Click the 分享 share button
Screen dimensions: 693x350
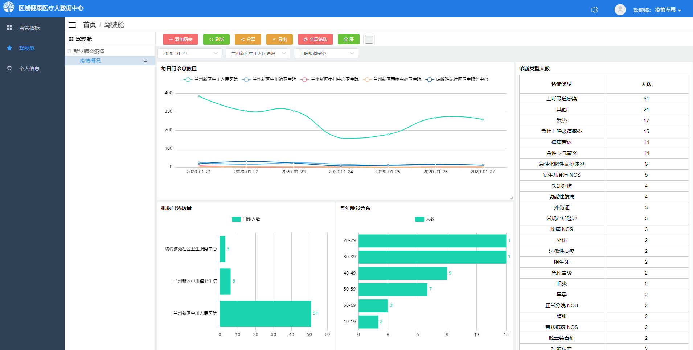click(248, 40)
